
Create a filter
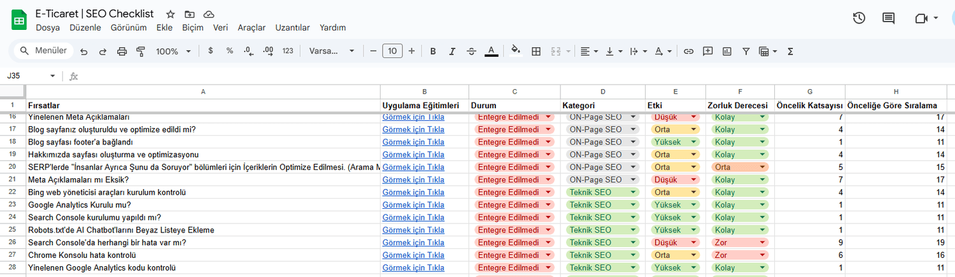pos(746,51)
